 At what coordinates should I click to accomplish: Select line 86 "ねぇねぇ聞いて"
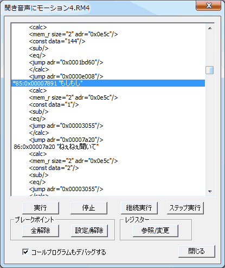click(108, 147)
